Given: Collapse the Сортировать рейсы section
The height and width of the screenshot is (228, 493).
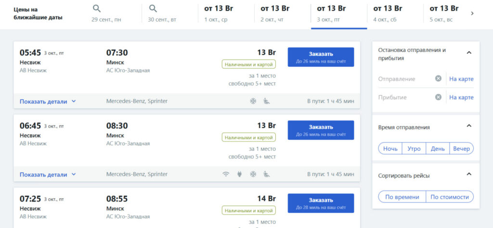Looking at the screenshot, I should pos(469,174).
